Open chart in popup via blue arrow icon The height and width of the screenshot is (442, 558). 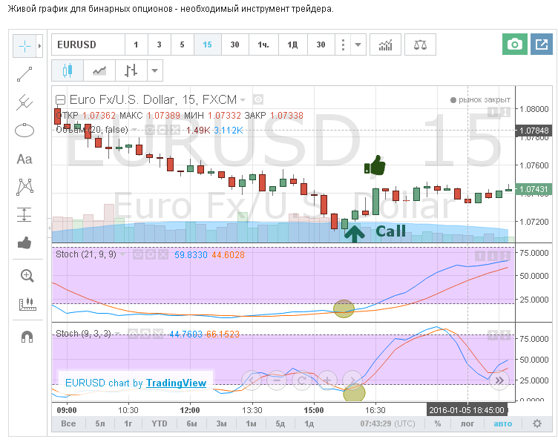pos(542,45)
